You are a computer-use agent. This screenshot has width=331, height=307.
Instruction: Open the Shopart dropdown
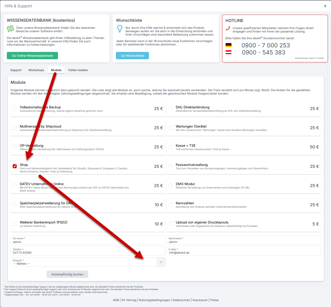point(88,262)
